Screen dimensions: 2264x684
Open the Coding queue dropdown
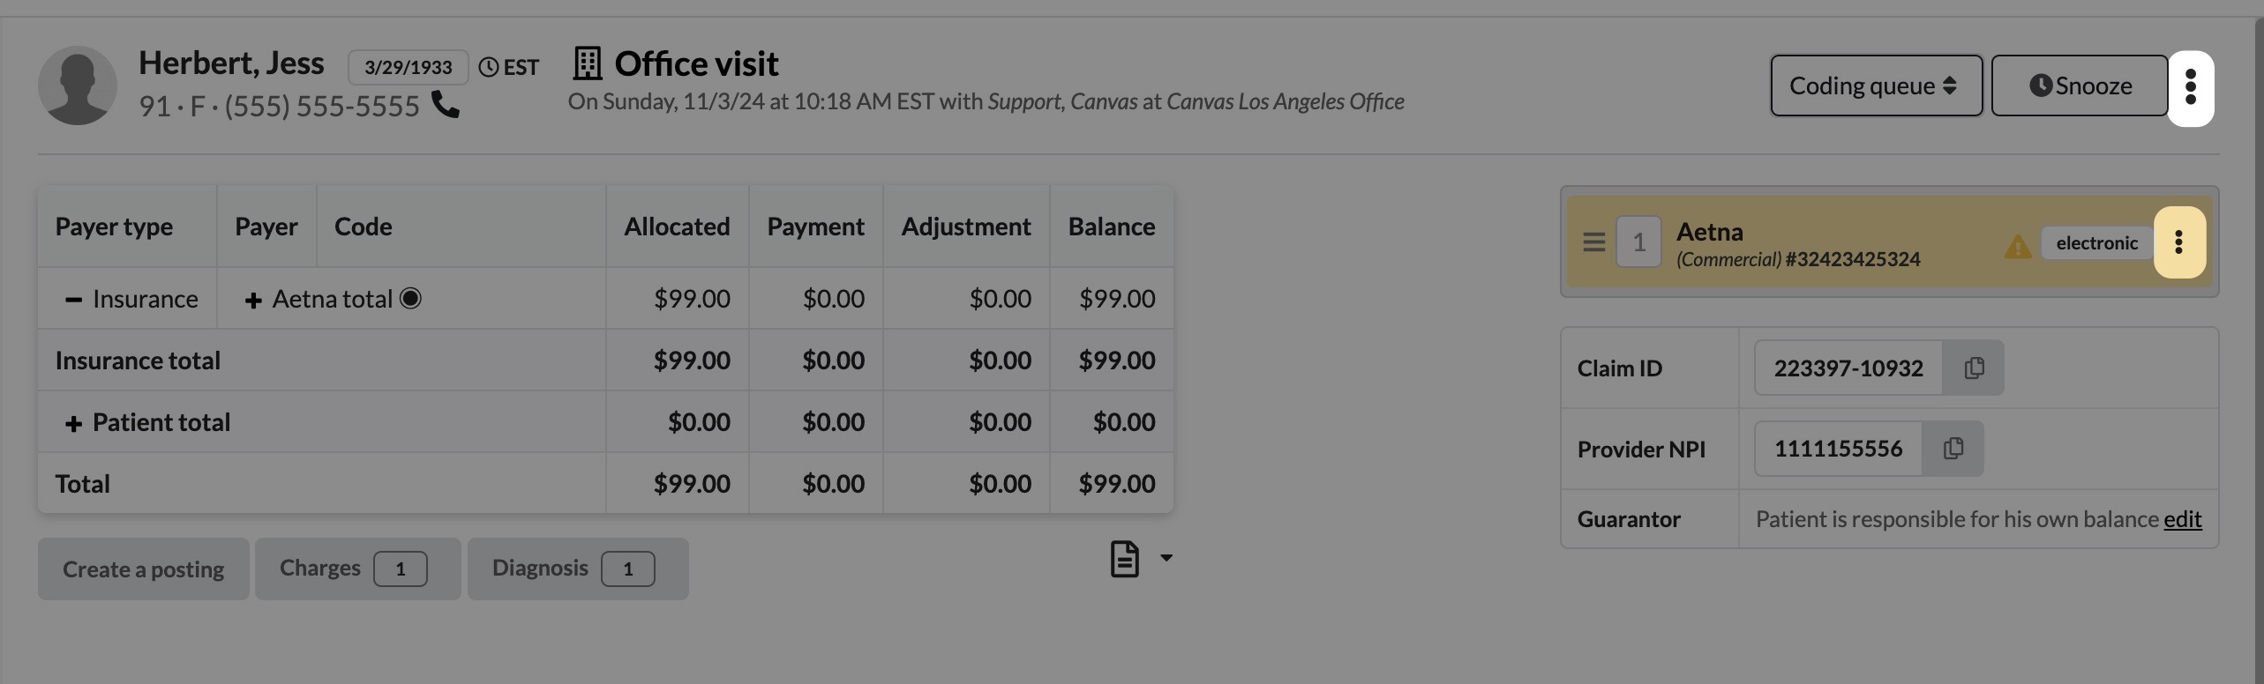pos(1875,85)
